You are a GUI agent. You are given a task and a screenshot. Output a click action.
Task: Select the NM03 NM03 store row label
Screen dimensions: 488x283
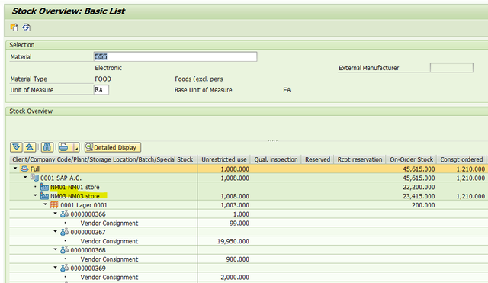click(x=75, y=196)
